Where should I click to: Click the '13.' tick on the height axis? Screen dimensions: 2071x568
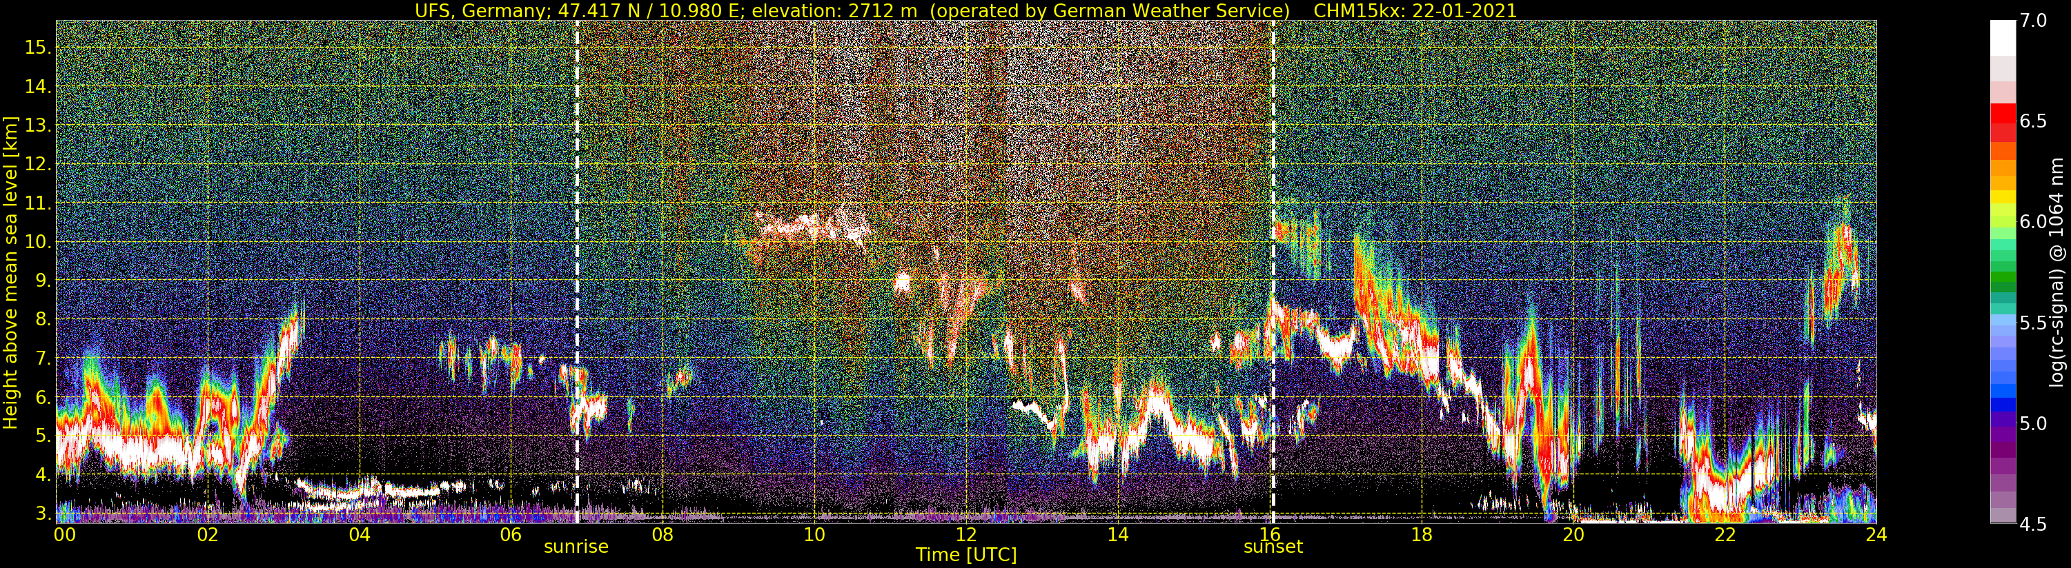point(39,125)
